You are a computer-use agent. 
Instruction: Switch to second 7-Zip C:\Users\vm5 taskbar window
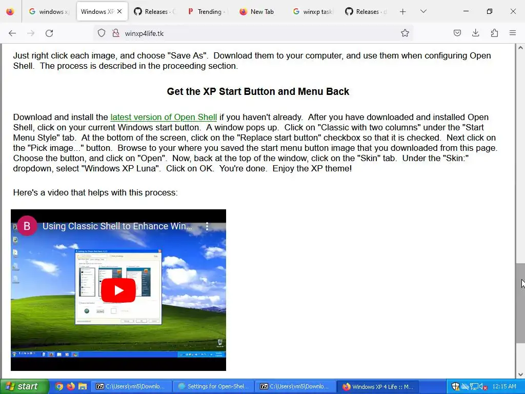pos(295,386)
